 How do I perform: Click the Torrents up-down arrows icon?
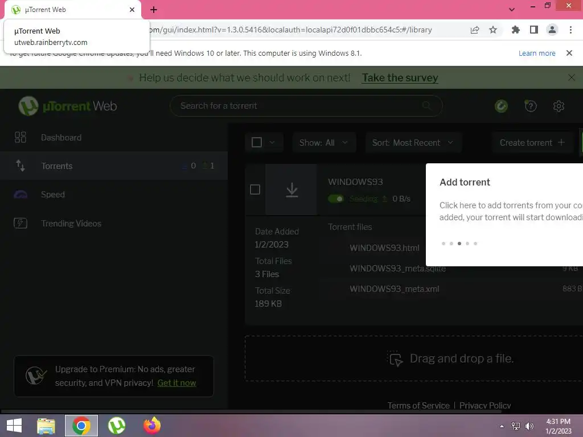point(20,166)
